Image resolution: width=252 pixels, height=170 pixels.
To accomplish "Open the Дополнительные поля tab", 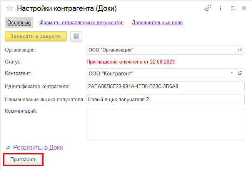I will point(157,22).
